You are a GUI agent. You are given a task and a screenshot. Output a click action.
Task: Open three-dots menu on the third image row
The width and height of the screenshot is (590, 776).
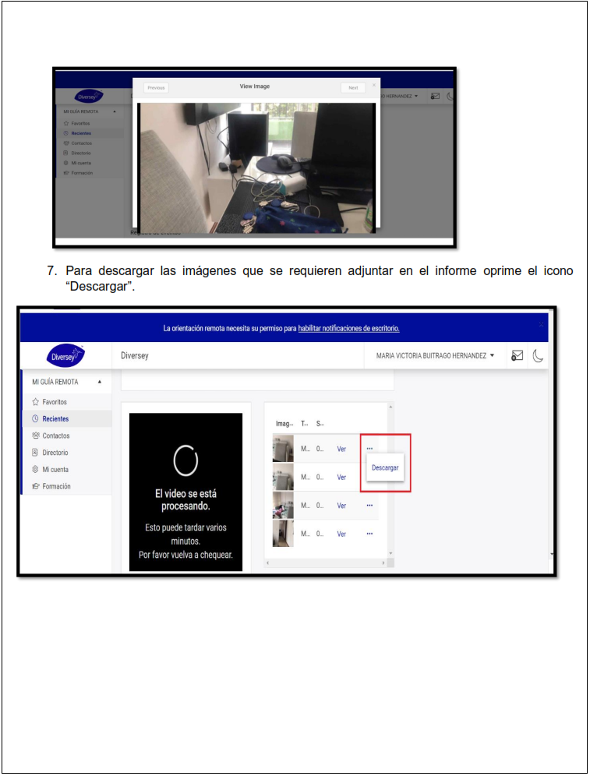(369, 506)
